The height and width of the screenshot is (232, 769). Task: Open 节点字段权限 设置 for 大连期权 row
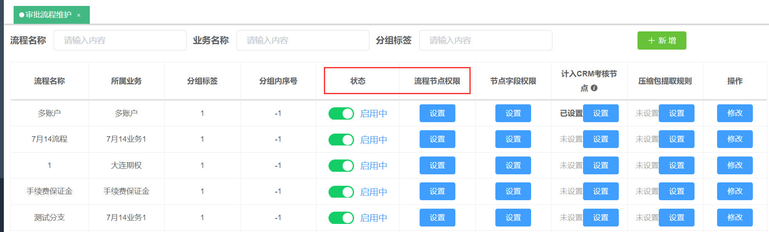tap(513, 165)
